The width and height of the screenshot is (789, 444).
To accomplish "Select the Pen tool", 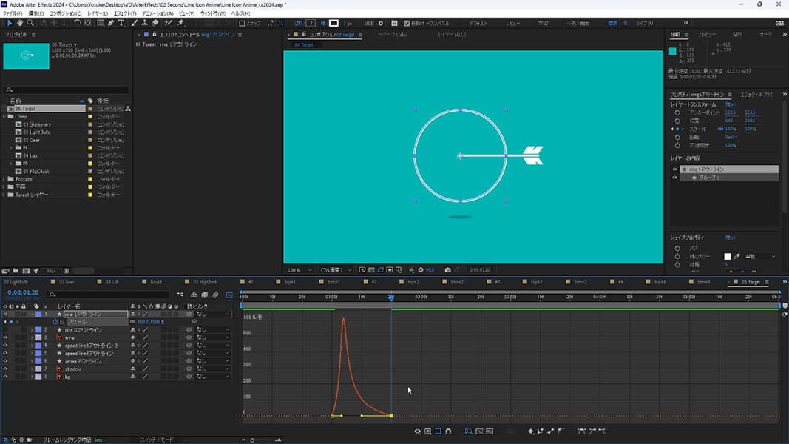I will pyautogui.click(x=111, y=23).
